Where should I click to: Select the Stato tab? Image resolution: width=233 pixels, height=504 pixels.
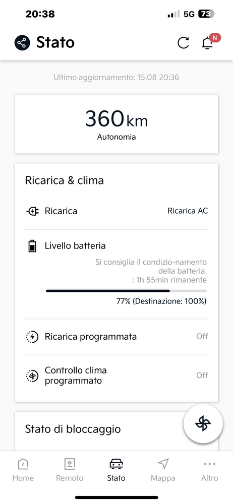pos(116,470)
